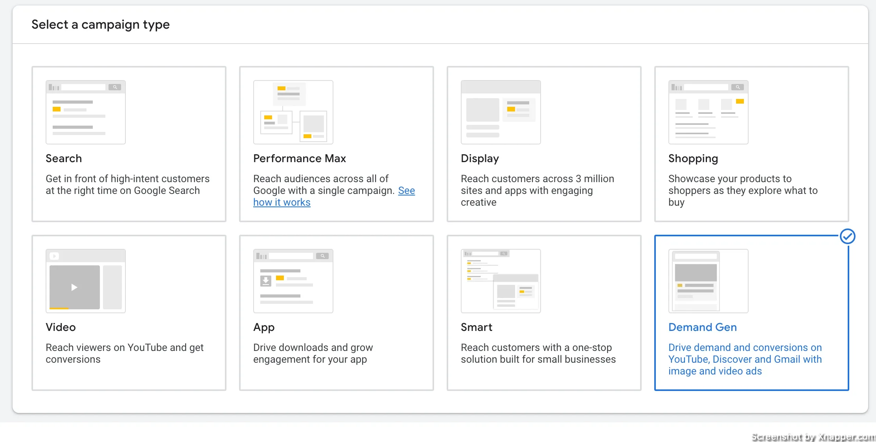Click the Display campaign illustration icon
876x442 pixels.
click(501, 112)
